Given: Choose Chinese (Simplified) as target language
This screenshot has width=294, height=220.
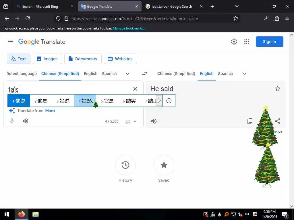Looking at the screenshot, I should 176,74.
